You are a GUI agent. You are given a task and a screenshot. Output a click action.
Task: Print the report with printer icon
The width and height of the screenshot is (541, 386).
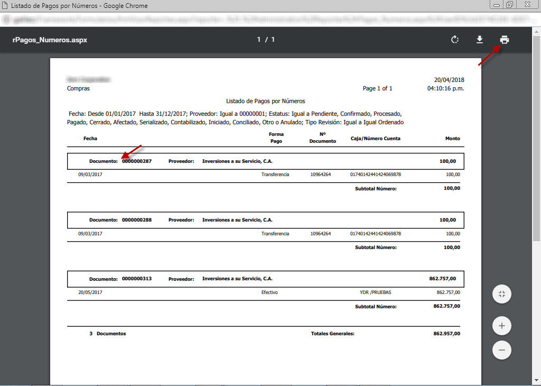[x=505, y=40]
